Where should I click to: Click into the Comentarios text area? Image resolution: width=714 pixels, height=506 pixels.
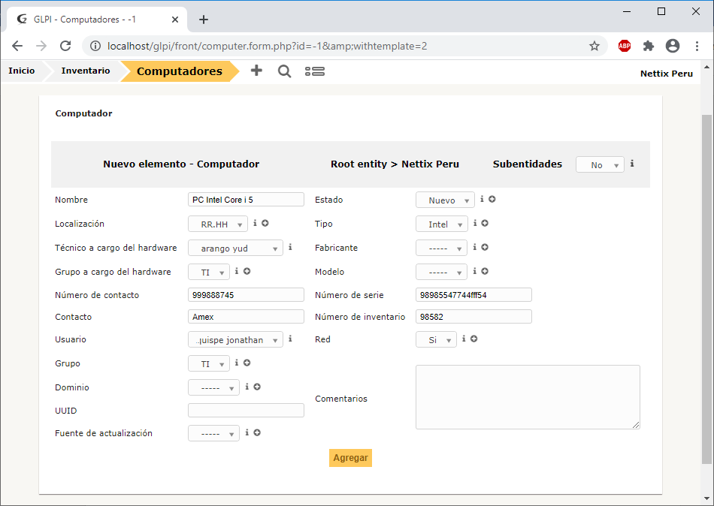point(527,397)
